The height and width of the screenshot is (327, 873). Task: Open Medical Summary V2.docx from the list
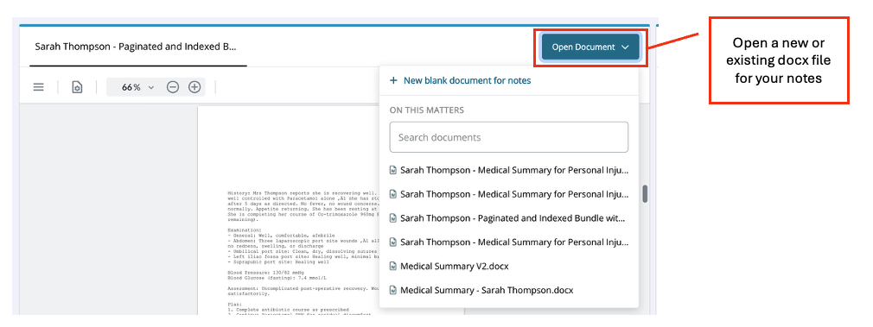[449, 267]
